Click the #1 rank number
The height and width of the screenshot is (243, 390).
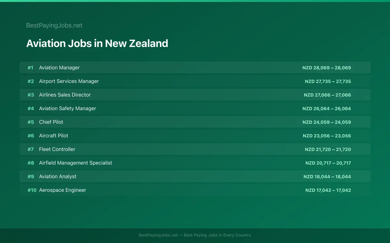click(31, 68)
